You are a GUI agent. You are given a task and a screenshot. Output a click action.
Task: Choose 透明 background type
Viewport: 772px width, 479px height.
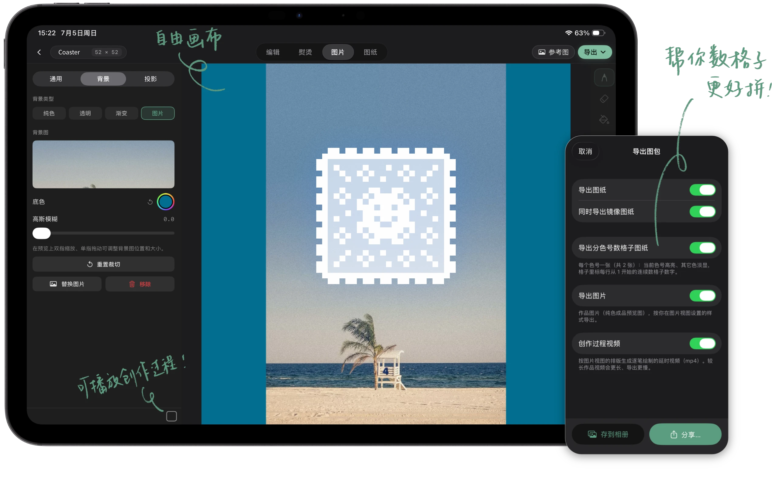pyautogui.click(x=85, y=113)
